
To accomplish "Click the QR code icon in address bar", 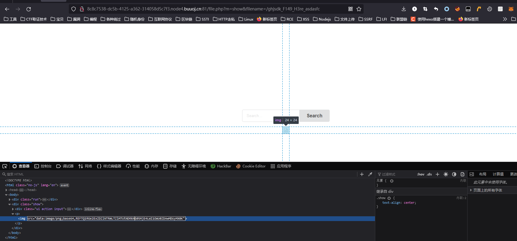I will (x=351, y=9).
